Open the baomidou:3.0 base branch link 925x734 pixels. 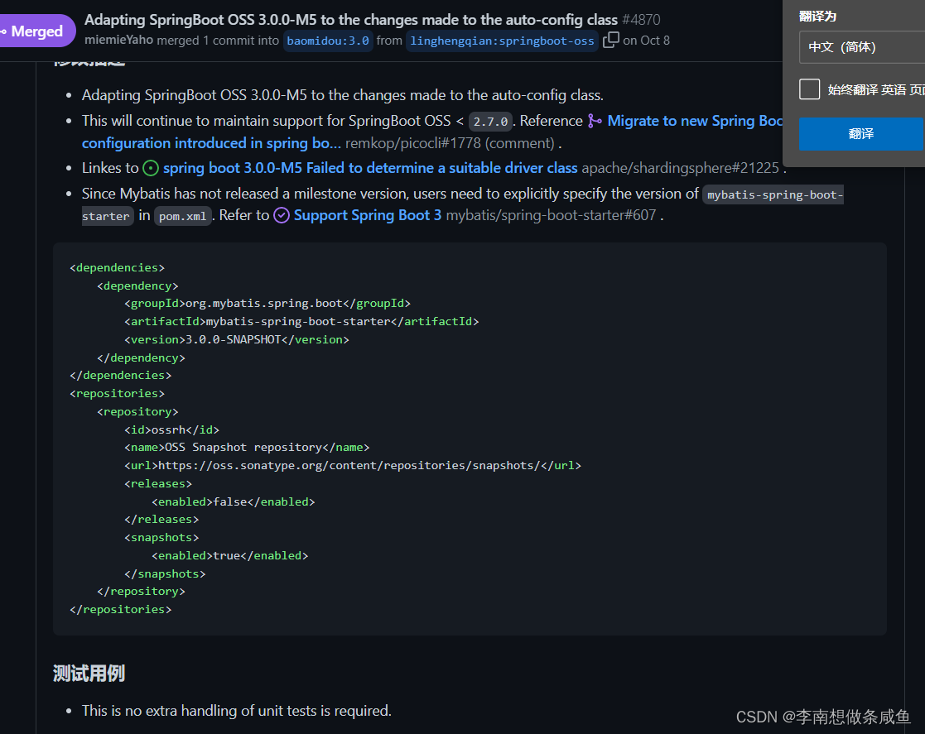[x=328, y=41]
